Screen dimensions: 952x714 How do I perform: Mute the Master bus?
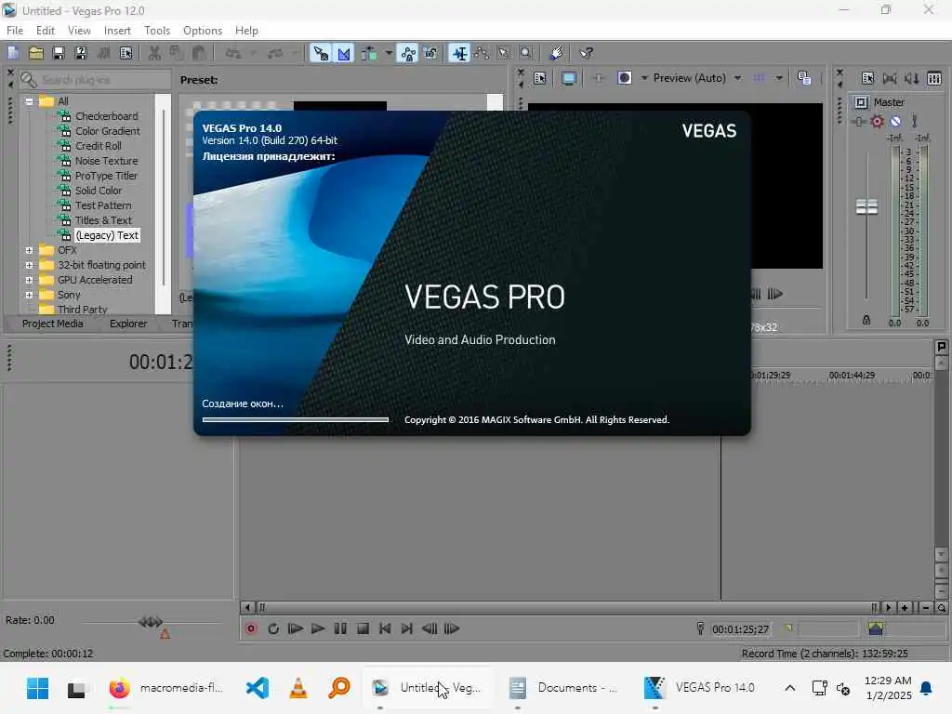[895, 122]
